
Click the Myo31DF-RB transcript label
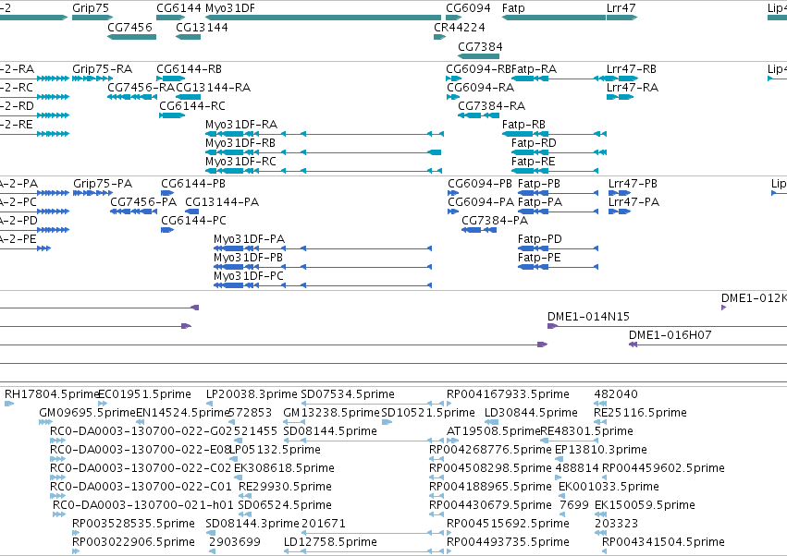point(240,143)
